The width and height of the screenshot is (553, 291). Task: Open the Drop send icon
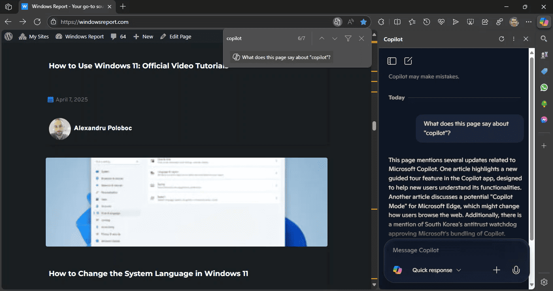456,22
